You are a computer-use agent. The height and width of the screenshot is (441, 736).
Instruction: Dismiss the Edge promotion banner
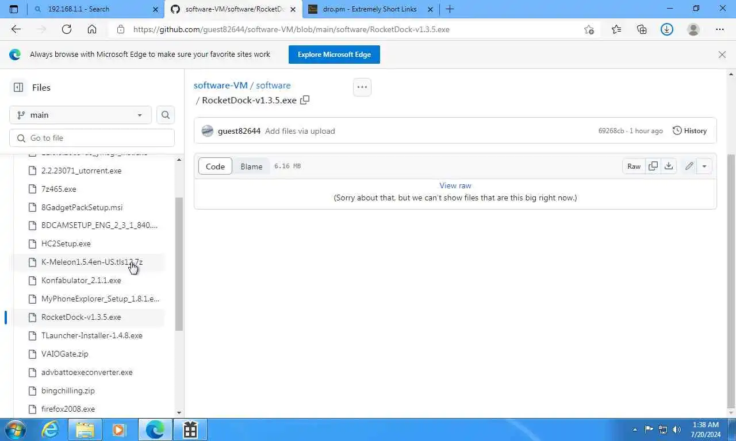point(722,55)
